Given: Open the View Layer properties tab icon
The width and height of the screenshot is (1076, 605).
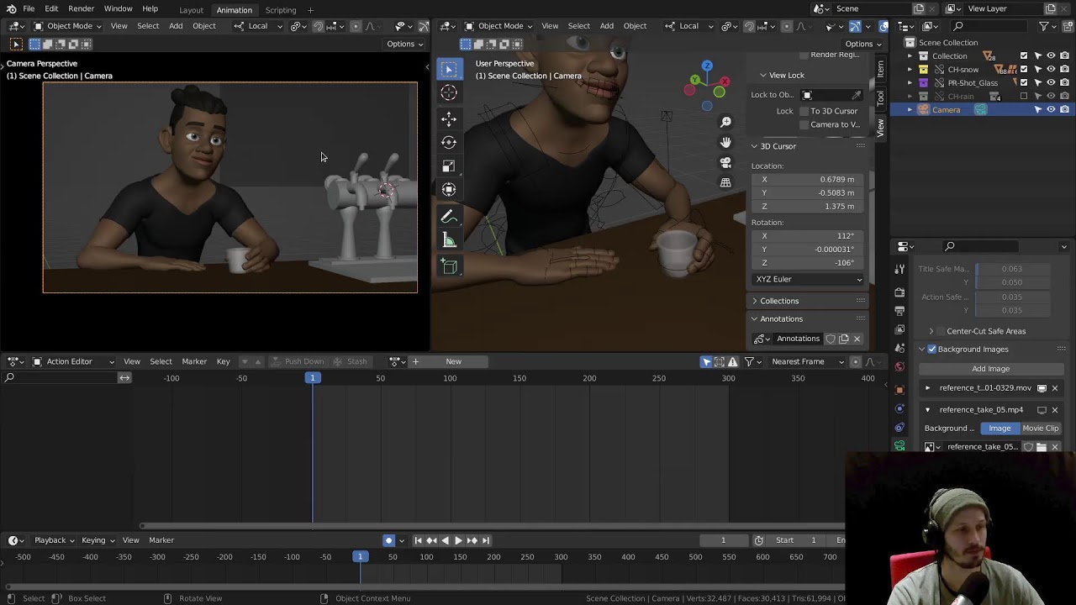Looking at the screenshot, I should pos(899,329).
